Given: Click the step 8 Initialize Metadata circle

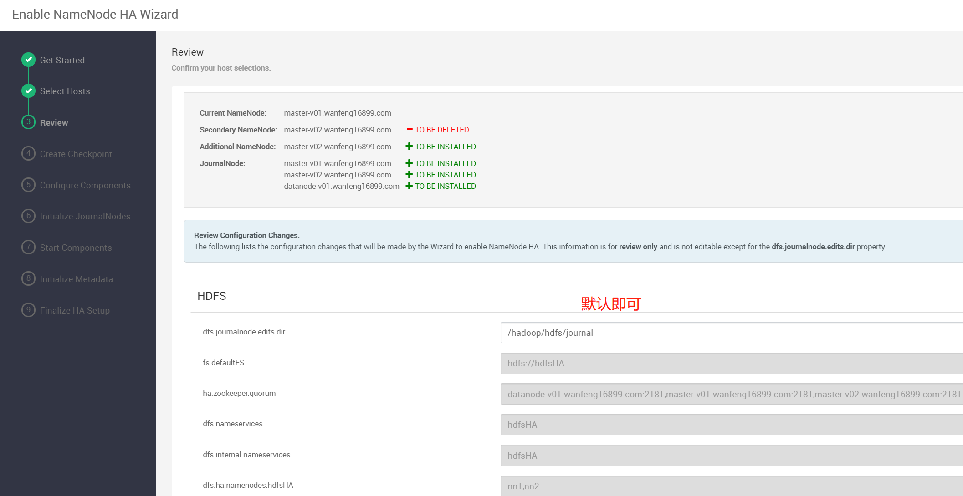Looking at the screenshot, I should (28, 278).
